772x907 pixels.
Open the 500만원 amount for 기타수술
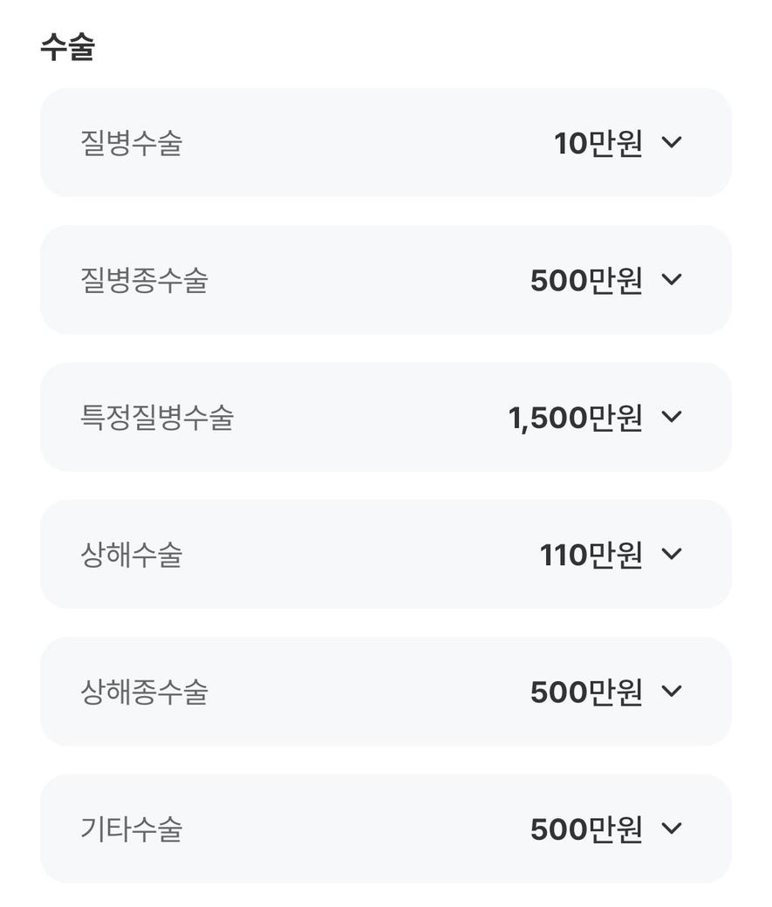coord(586,829)
